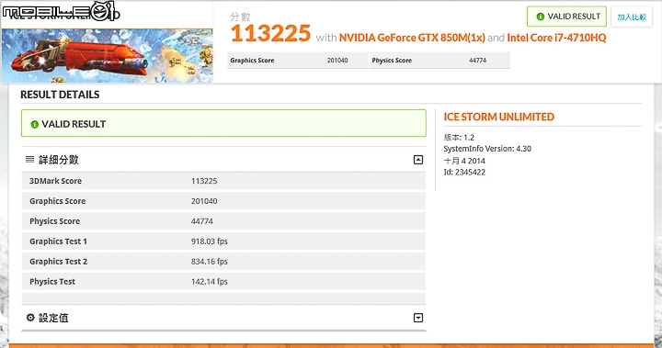Click the Graphics Test 1 label
662x348 pixels.
[x=58, y=241]
